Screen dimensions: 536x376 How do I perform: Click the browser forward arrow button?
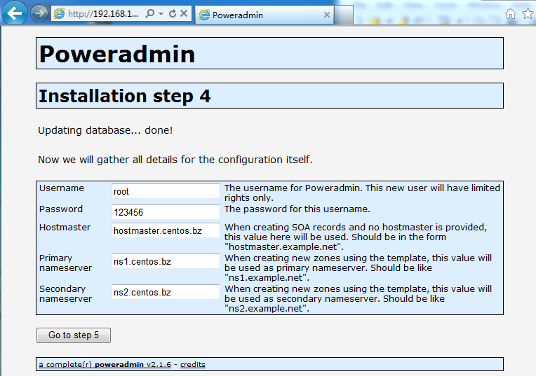39,13
